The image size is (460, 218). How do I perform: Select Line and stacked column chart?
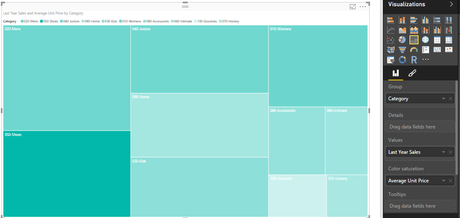425,30
